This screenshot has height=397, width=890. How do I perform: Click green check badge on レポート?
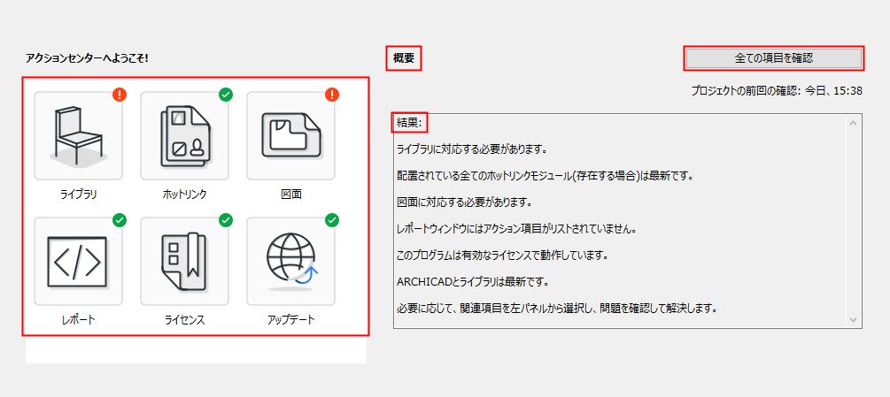(120, 220)
